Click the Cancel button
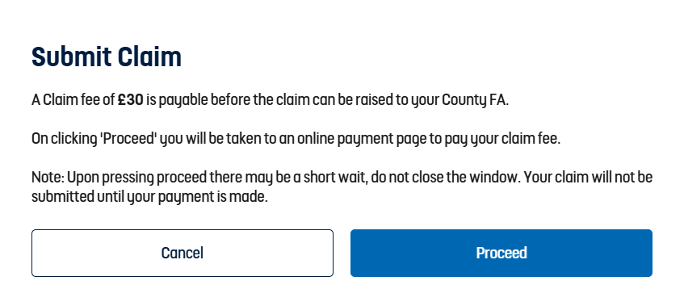684x306 pixels. click(183, 253)
